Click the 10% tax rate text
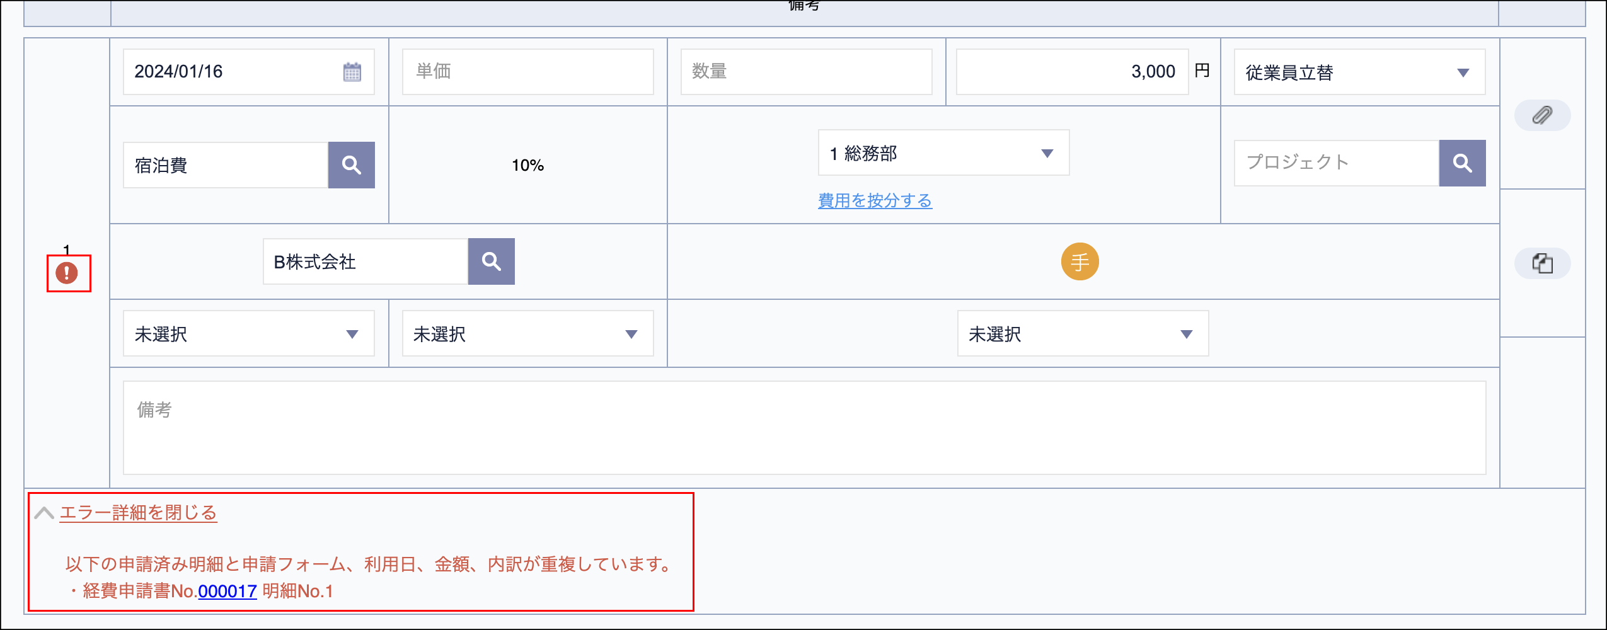1607x630 pixels. (x=527, y=165)
